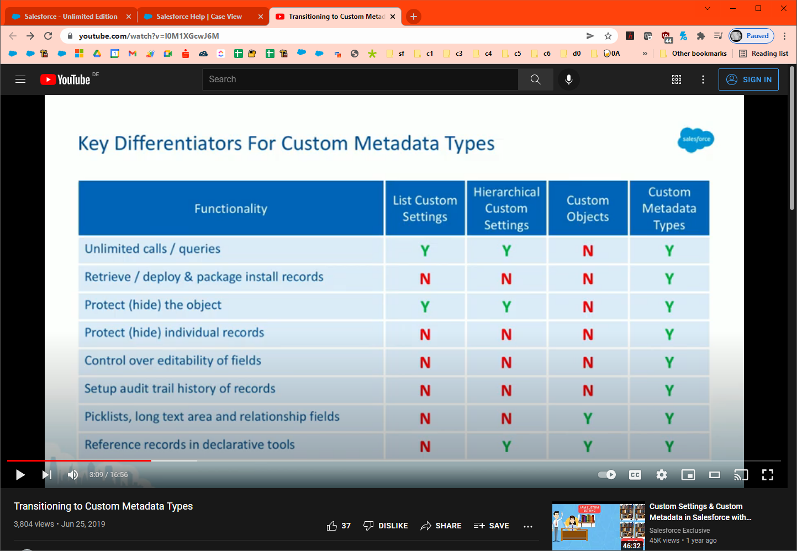The width and height of the screenshot is (797, 551).
Task: Show hidden bookmarks with the double chevron
Action: pyautogui.click(x=645, y=54)
